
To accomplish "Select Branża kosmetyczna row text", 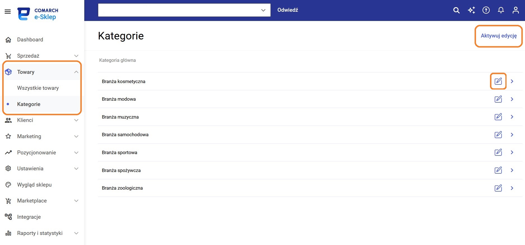I will (123, 81).
